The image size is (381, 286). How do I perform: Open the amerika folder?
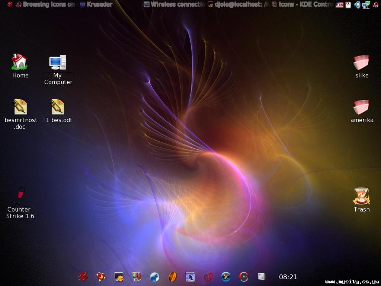click(361, 107)
